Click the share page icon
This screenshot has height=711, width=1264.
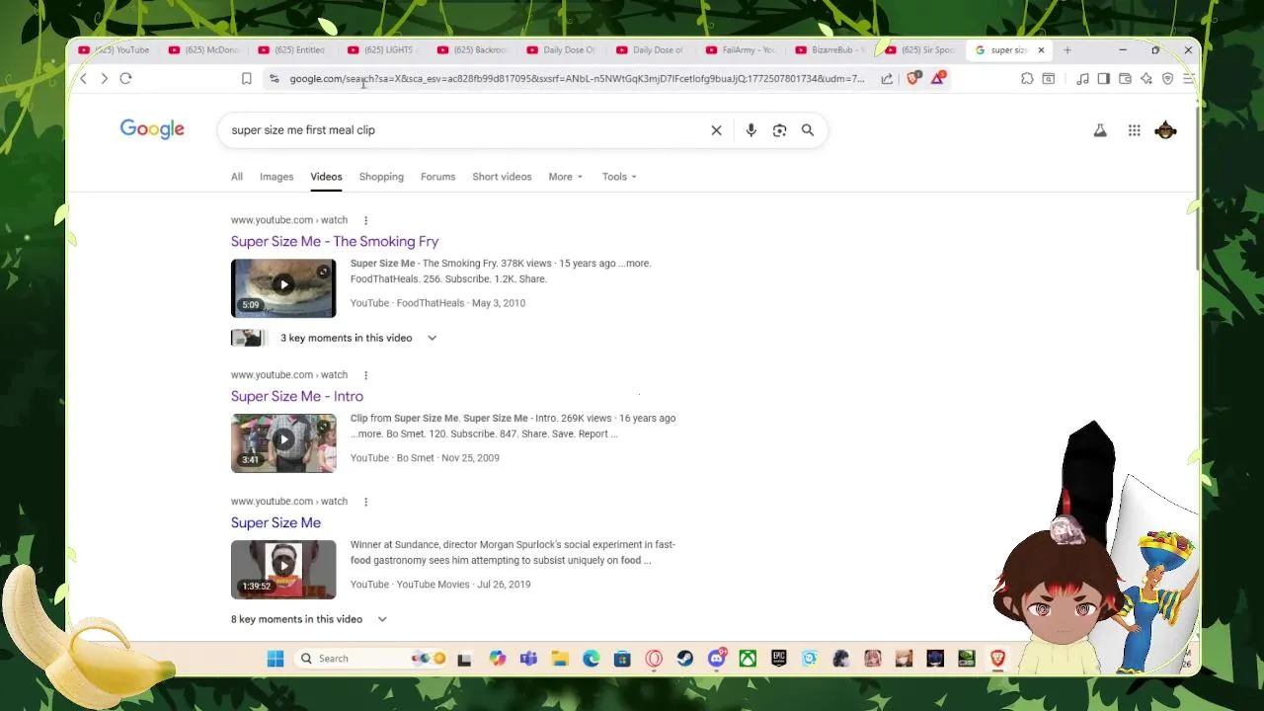[887, 79]
